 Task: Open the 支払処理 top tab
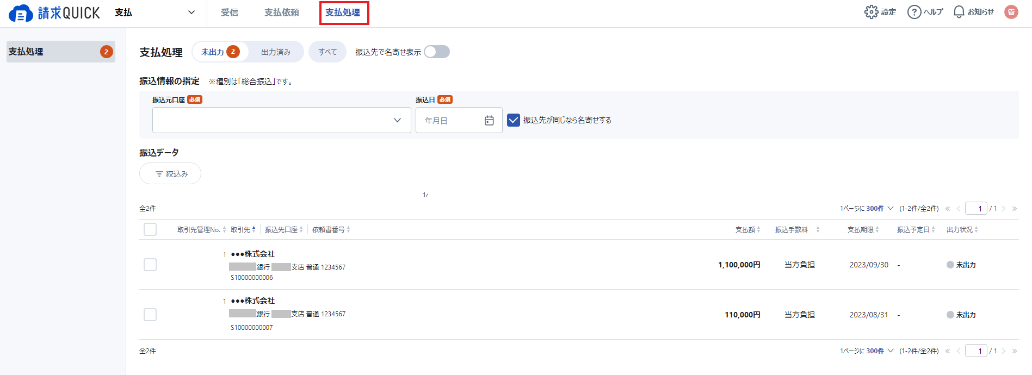click(x=343, y=12)
